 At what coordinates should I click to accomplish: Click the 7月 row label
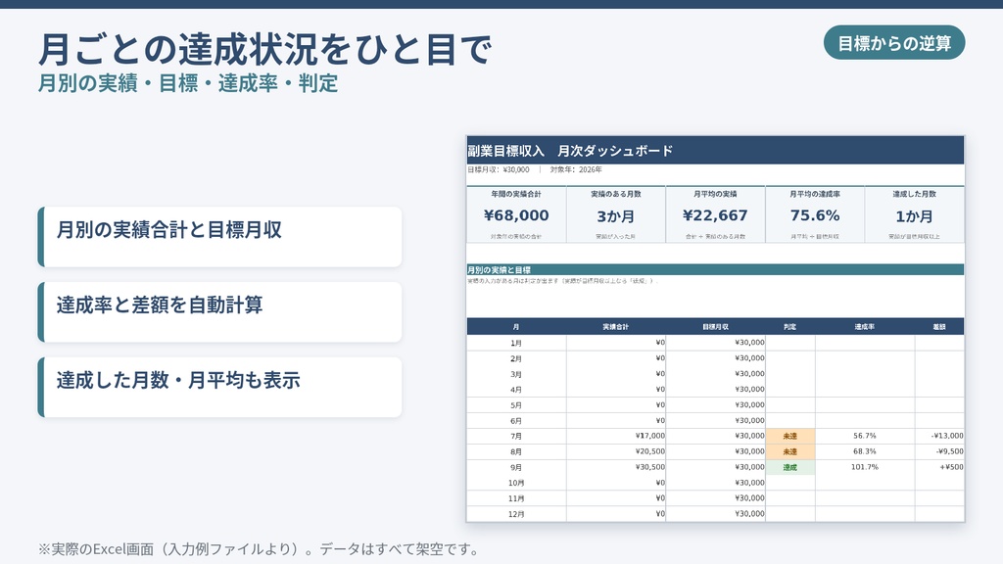click(516, 436)
